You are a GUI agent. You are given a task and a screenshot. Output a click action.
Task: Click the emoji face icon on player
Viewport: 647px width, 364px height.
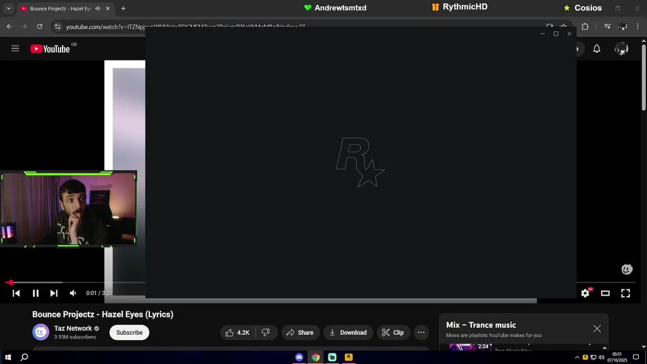627,269
